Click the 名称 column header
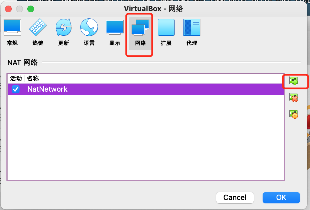The image size is (310, 210). [33, 79]
